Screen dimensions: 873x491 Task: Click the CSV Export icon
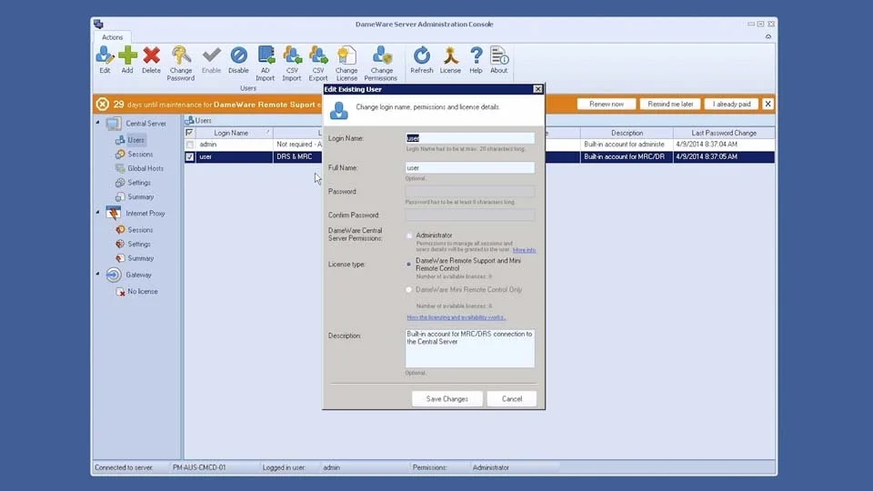318,56
